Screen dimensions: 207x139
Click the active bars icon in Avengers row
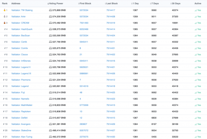click(196, 125)
